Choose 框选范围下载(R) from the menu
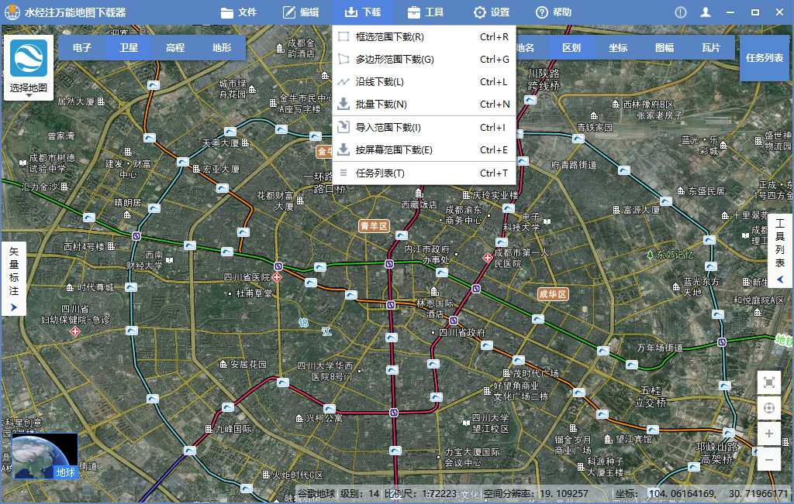794x504 pixels. (x=423, y=37)
